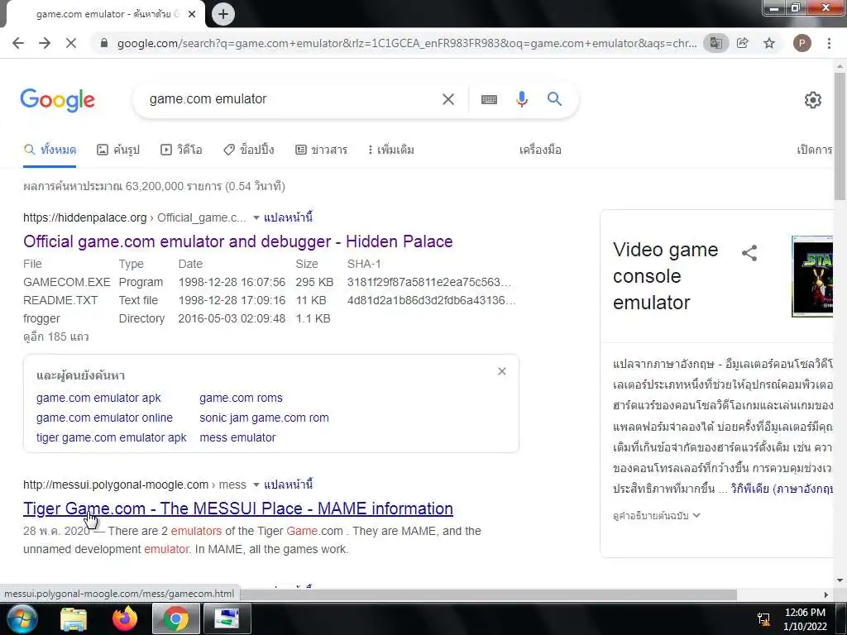Search game.com emulator online
The width and height of the screenshot is (847, 635).
104,418
